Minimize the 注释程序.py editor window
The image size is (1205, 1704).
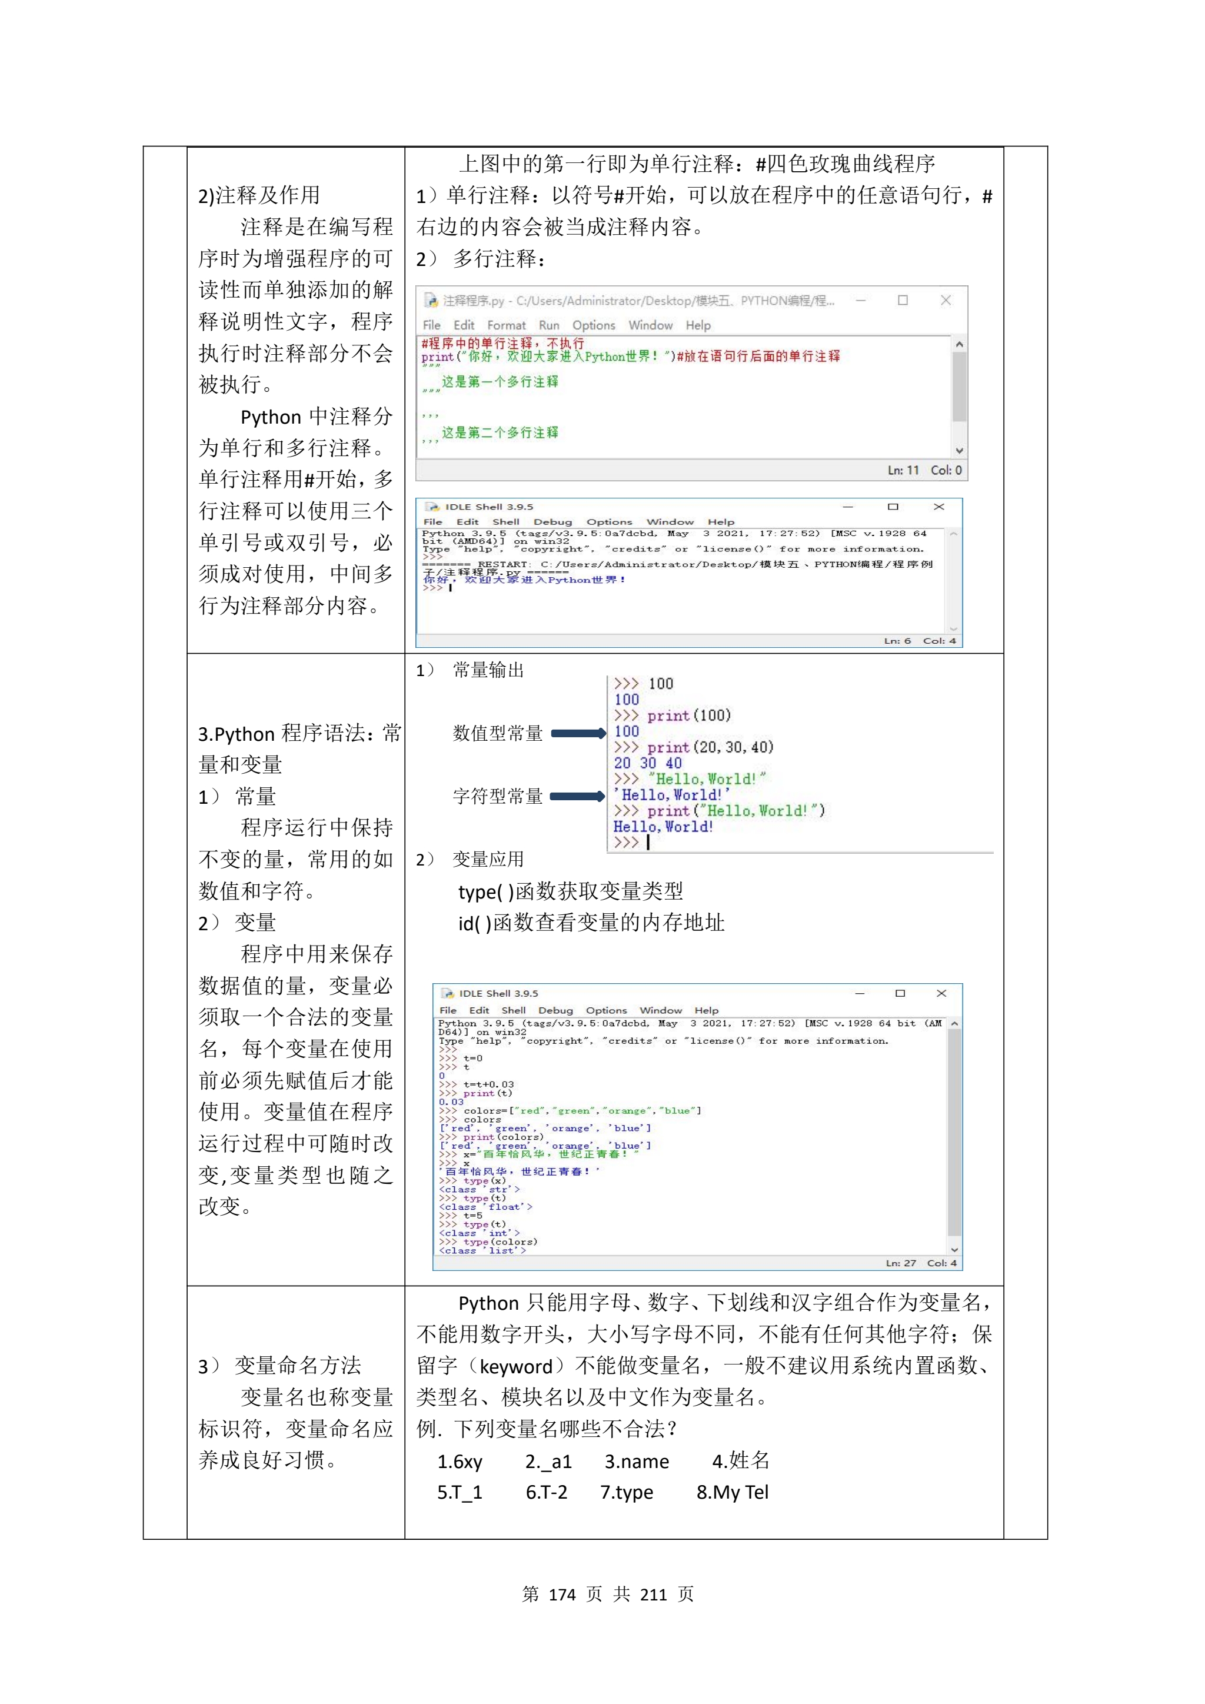(861, 301)
